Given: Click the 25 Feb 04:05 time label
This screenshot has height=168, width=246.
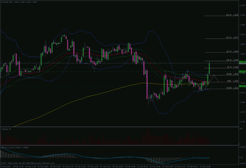Looking at the screenshot, I should pyautogui.click(x=118, y=166).
